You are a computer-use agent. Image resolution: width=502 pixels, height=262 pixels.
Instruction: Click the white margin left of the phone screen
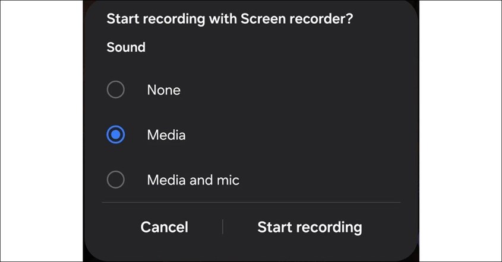pos(42,130)
